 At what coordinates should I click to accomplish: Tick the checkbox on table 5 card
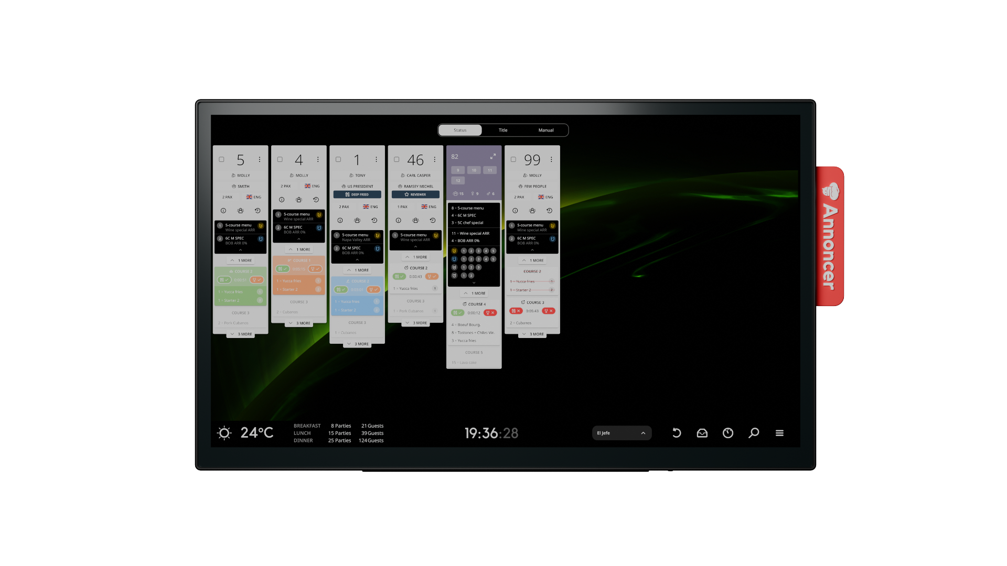(x=221, y=159)
